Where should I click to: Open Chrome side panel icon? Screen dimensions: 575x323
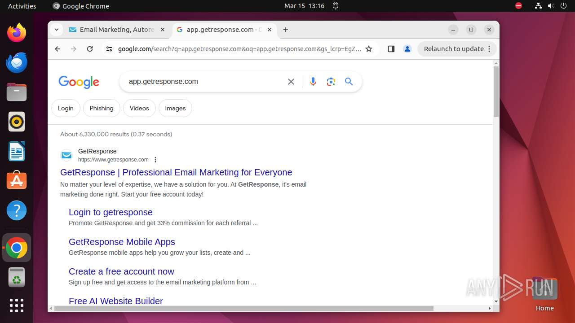(391, 49)
